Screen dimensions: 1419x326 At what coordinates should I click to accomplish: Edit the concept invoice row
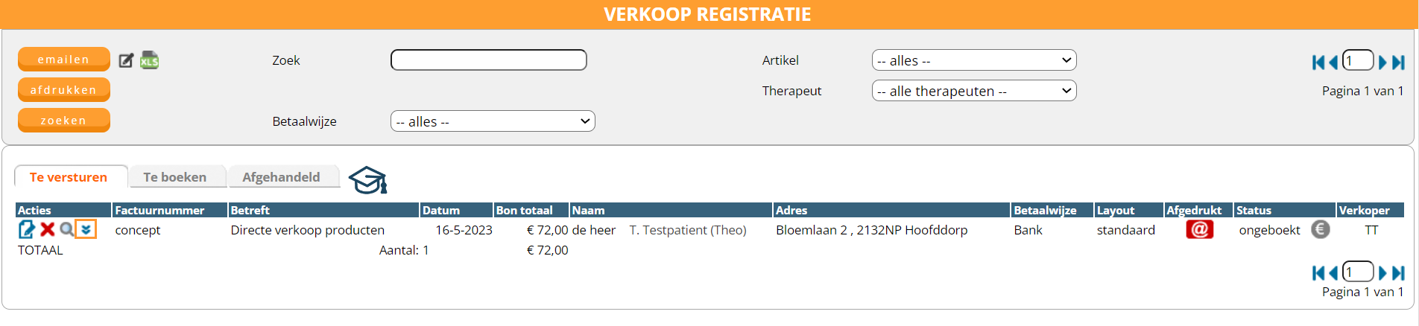27,230
